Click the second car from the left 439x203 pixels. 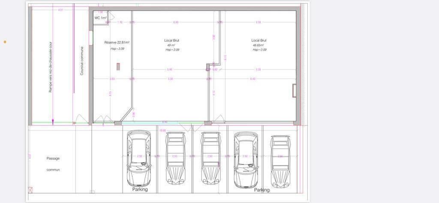pos(174,158)
